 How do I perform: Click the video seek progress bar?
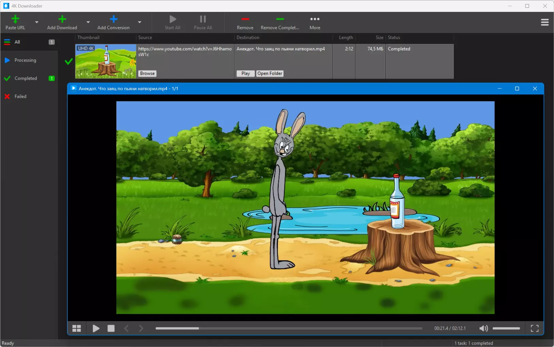(x=289, y=328)
